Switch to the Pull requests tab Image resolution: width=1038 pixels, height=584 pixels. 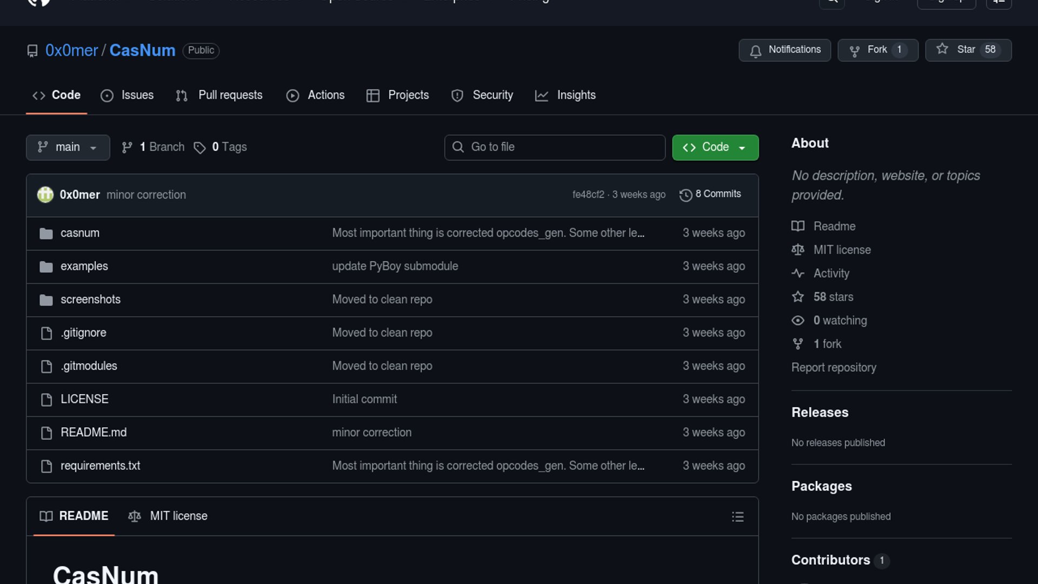click(x=219, y=95)
